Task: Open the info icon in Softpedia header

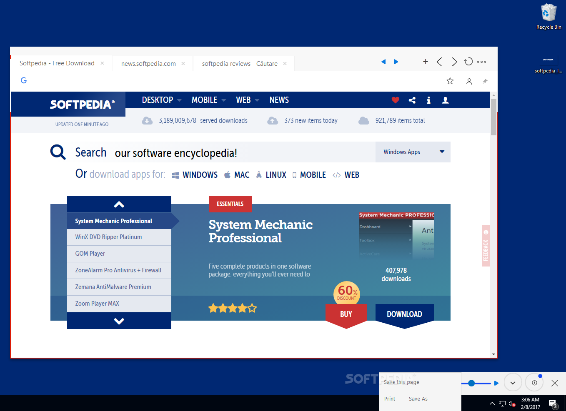Action: 428,100
